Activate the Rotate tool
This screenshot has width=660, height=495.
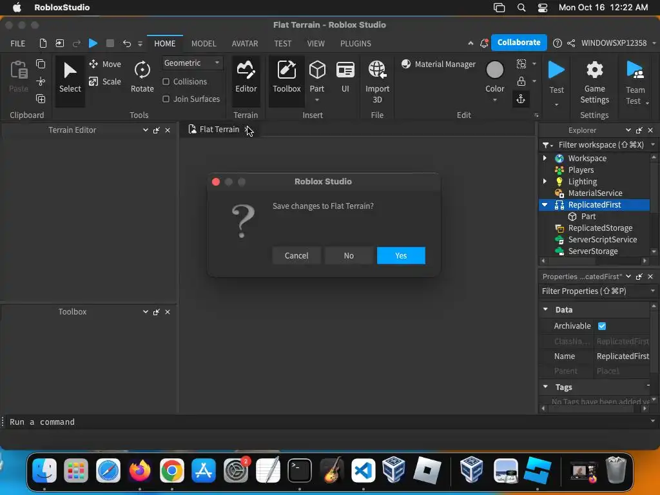(x=142, y=77)
